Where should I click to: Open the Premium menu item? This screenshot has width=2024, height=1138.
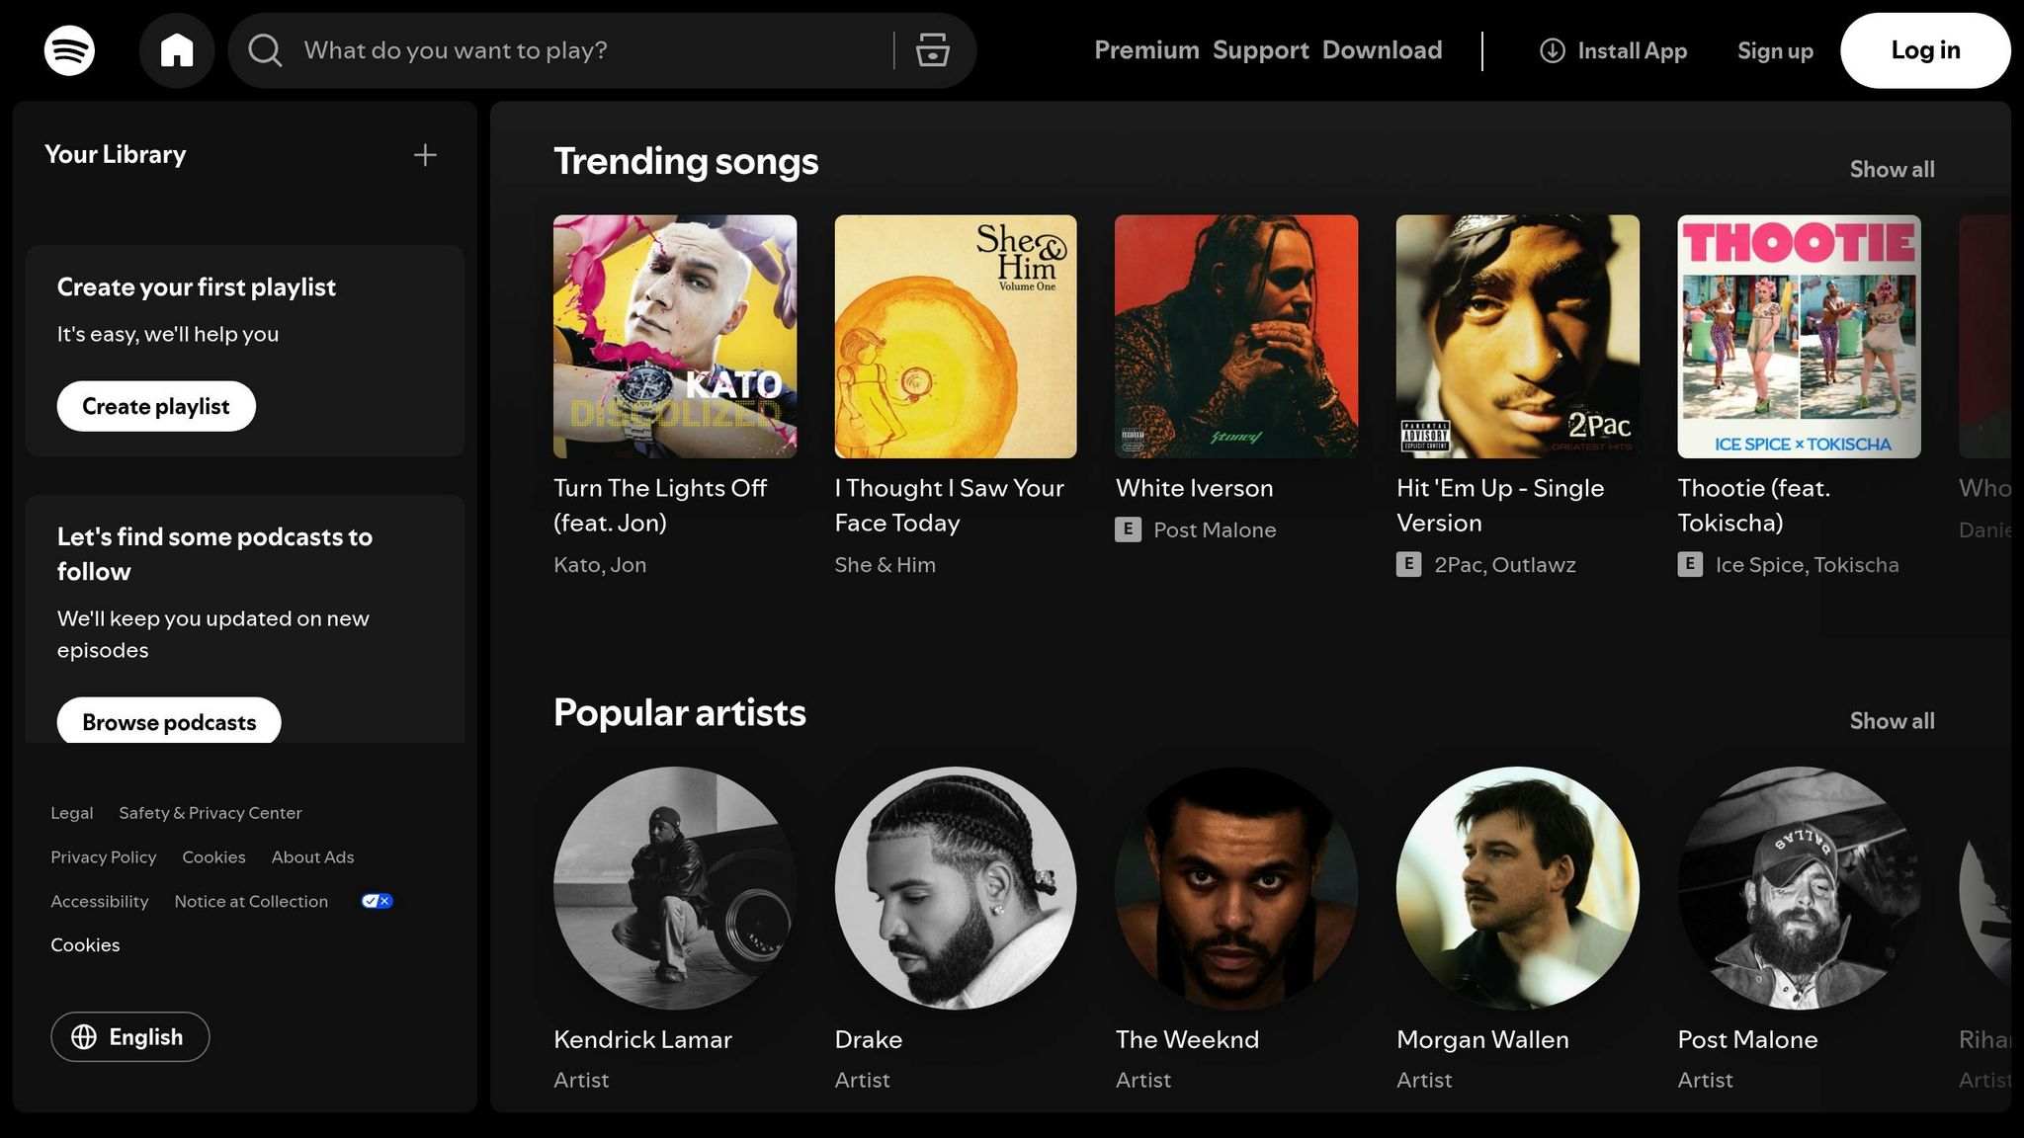(x=1146, y=50)
